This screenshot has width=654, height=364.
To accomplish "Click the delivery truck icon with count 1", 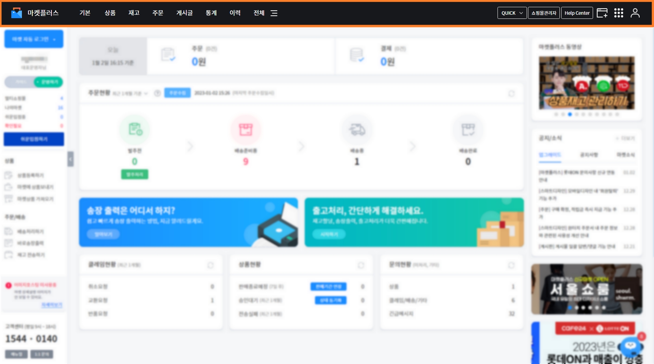I will [357, 130].
